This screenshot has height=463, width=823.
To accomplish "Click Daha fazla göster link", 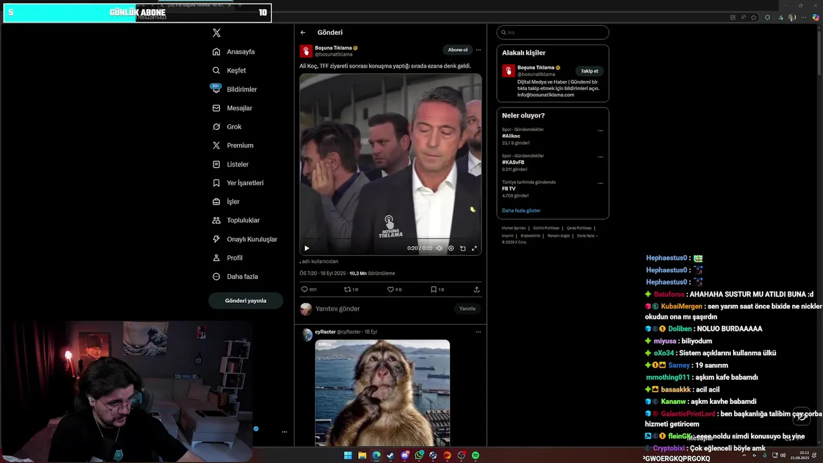I will [x=521, y=210].
